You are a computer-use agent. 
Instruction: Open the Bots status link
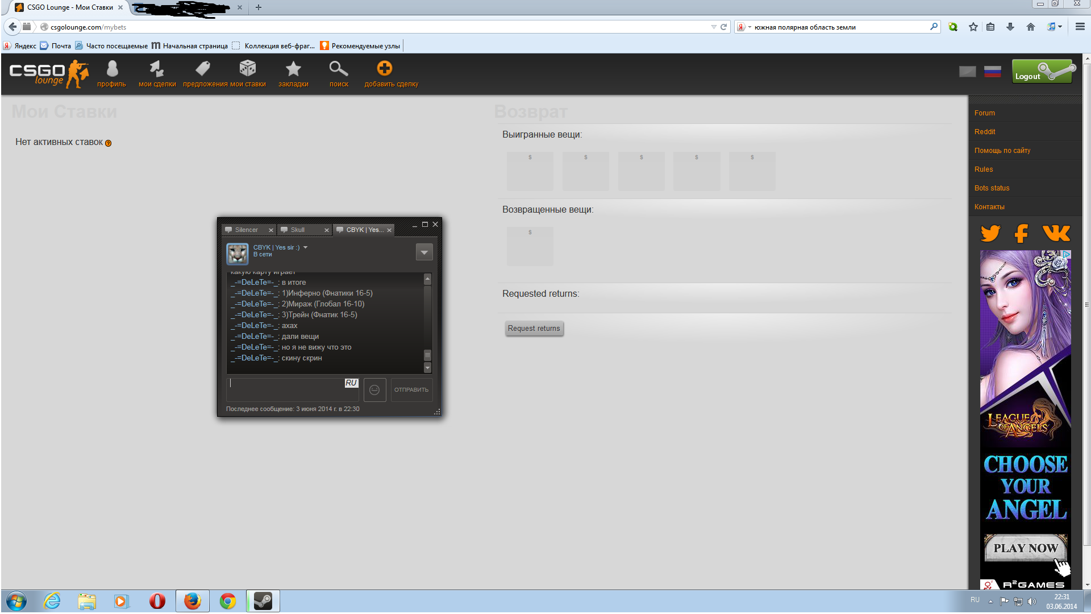pos(992,188)
